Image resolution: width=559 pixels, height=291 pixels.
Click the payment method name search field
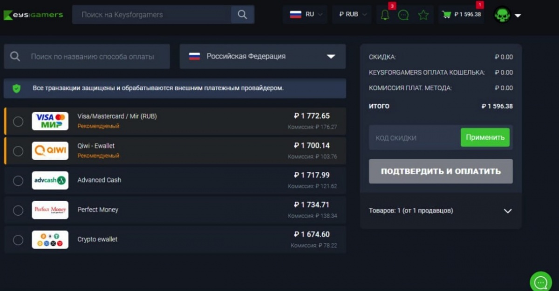(x=87, y=56)
